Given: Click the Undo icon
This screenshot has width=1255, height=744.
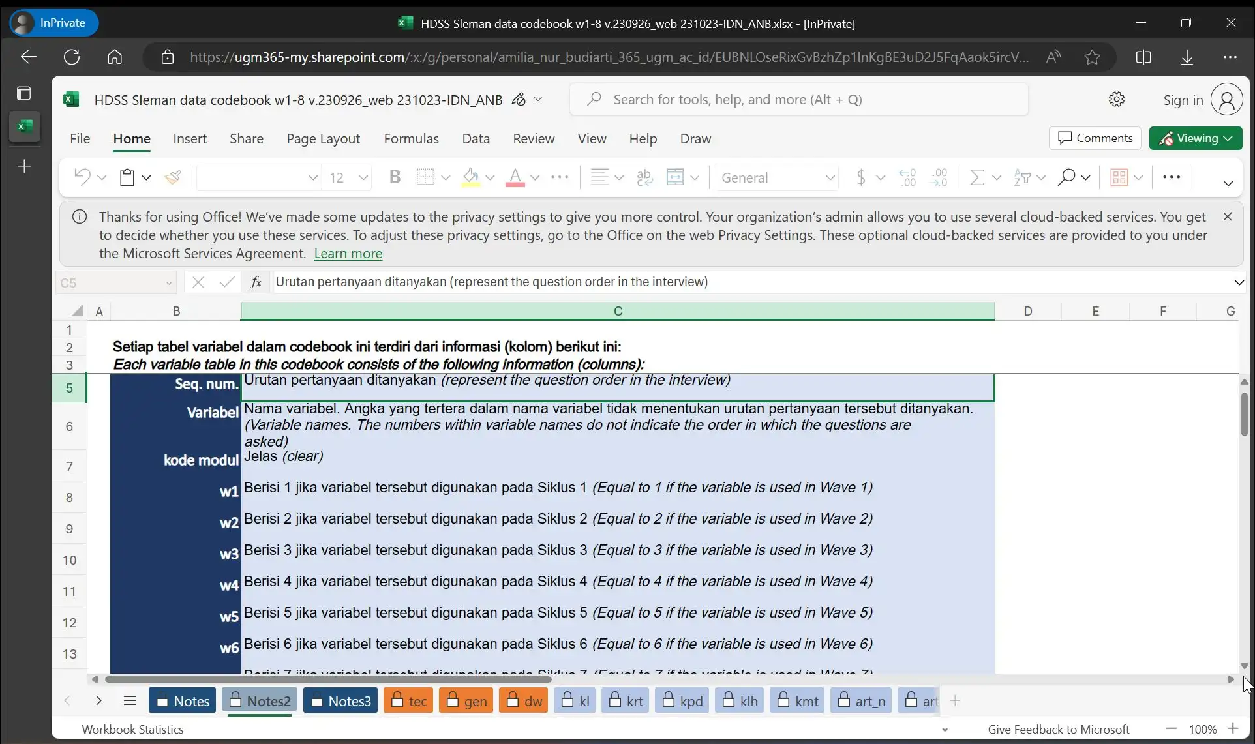Looking at the screenshot, I should tap(82, 177).
